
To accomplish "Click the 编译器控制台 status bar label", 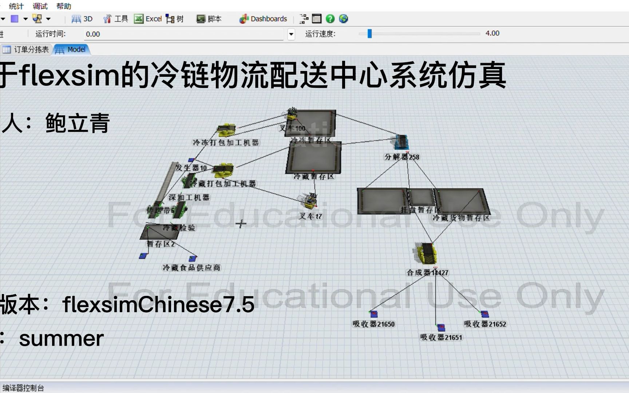I will pos(23,388).
